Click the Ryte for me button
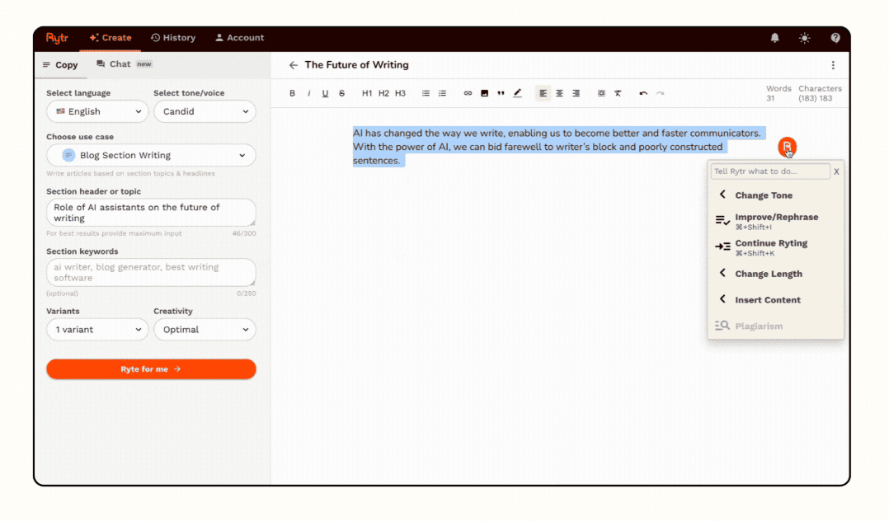The width and height of the screenshot is (889, 521). (151, 369)
